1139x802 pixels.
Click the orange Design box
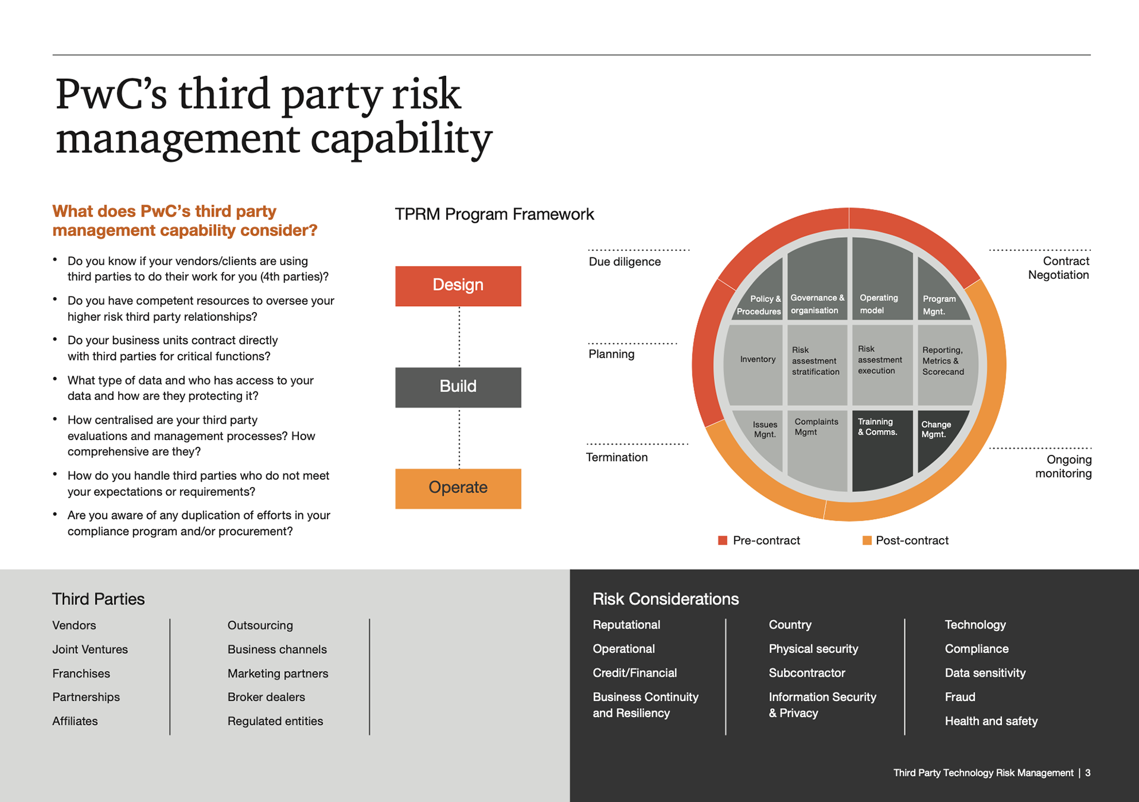pos(458,286)
